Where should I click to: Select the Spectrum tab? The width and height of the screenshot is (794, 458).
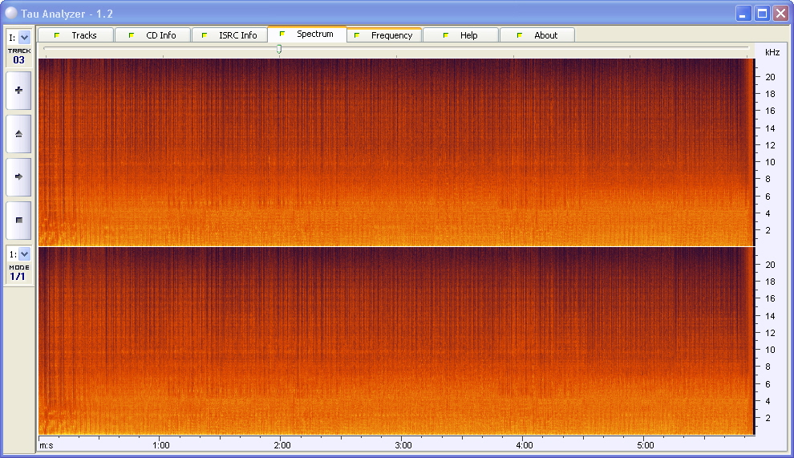[x=306, y=34]
